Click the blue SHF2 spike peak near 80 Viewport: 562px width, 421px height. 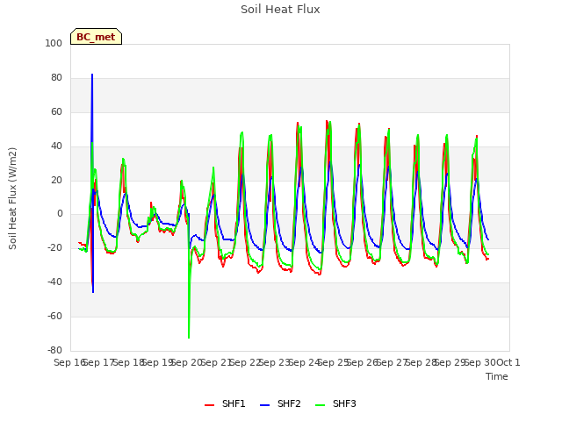tap(92, 75)
